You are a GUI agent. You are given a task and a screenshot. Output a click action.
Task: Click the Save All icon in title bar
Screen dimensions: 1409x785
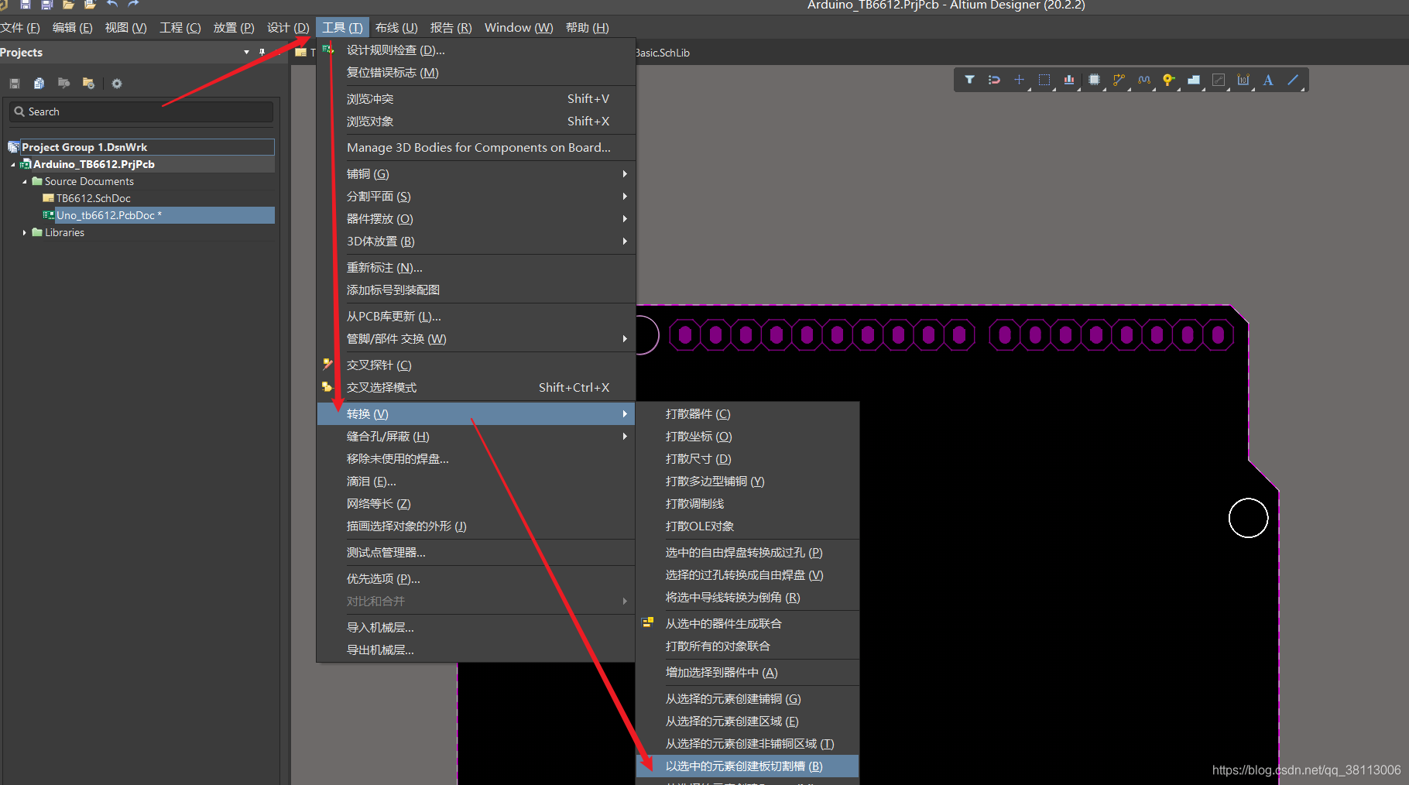click(46, 5)
